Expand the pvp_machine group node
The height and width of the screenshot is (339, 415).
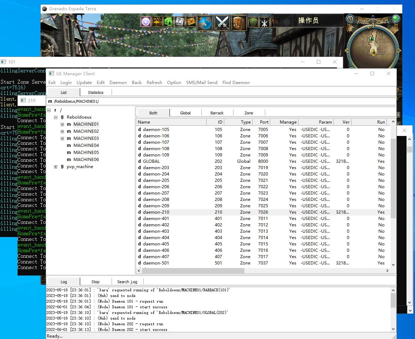pos(56,167)
